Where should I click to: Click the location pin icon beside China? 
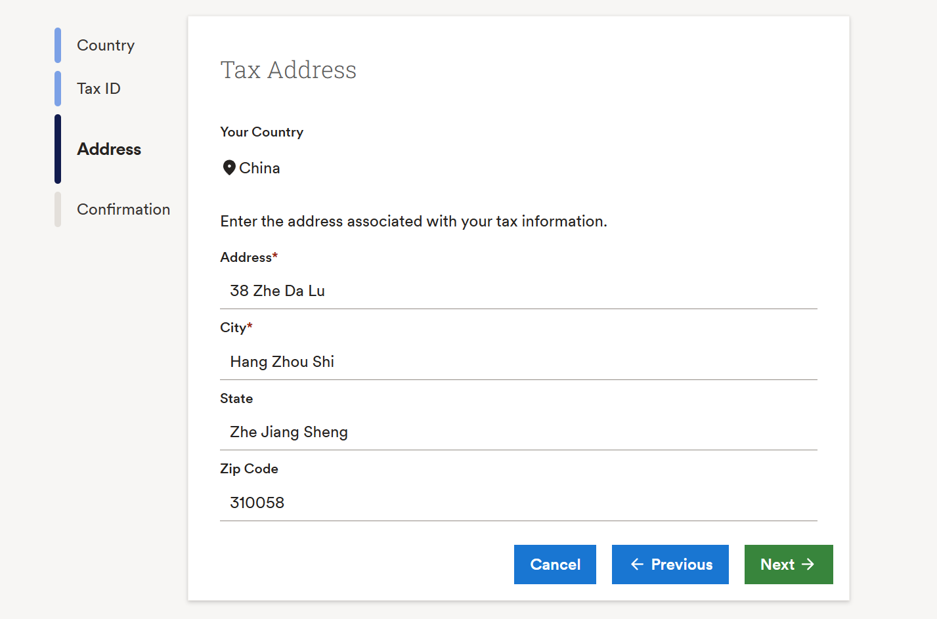[x=229, y=168]
